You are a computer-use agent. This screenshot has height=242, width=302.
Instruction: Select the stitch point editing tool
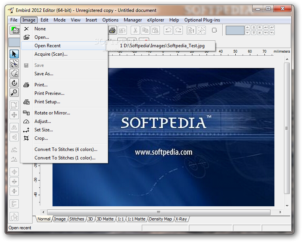[14, 64]
